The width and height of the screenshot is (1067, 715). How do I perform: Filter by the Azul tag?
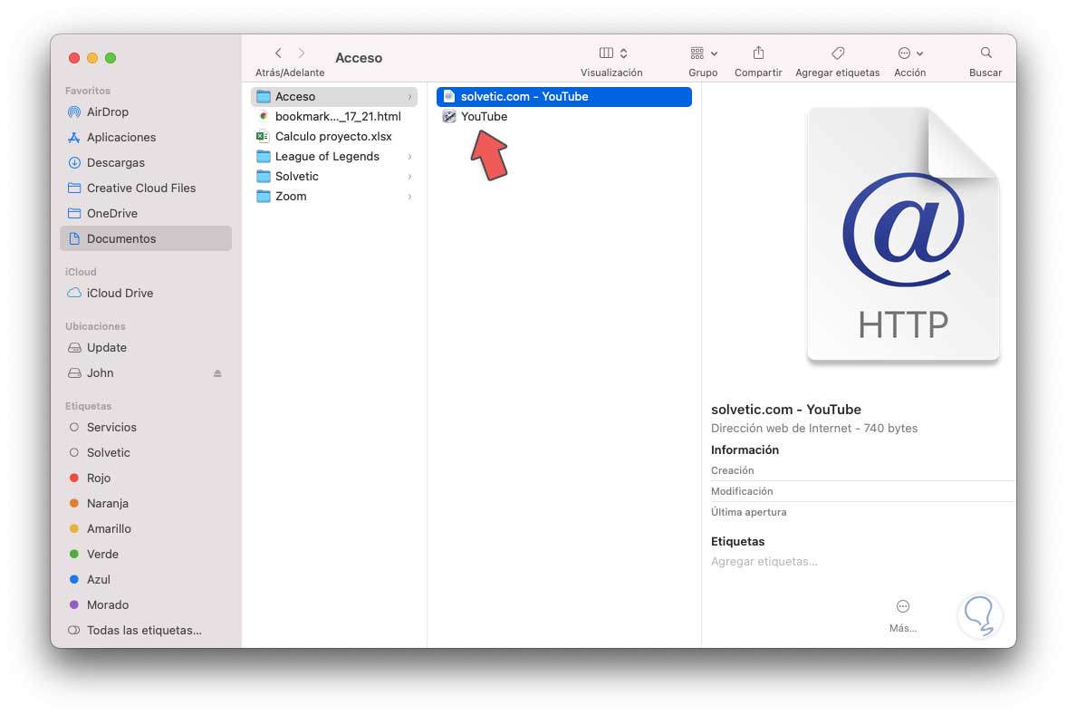click(x=146, y=579)
